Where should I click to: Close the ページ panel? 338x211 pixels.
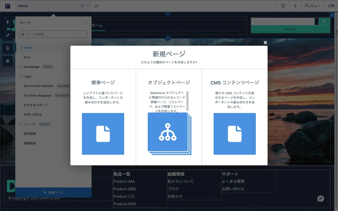(x=85, y=23)
